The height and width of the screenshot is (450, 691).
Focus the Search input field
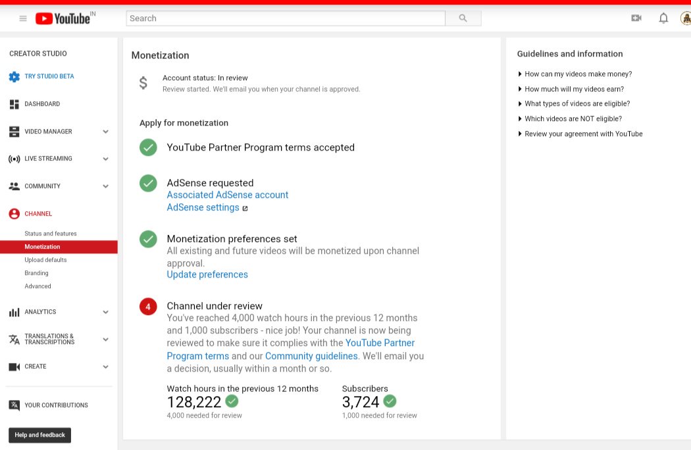[x=286, y=18]
